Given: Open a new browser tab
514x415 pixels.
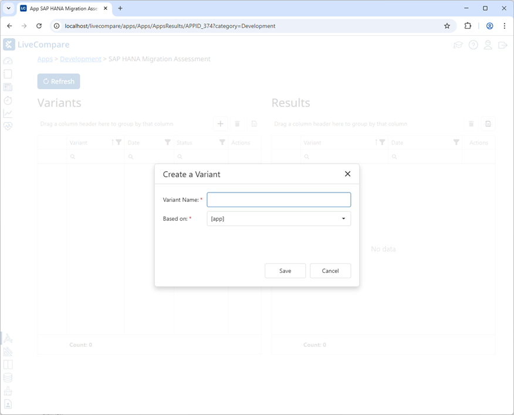Looking at the screenshot, I should pos(120,9).
